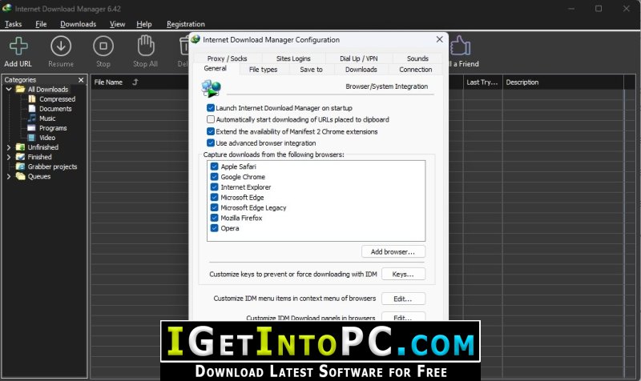Viewport: 641px width, 381px height.
Task: Click the Video category icon
Action: click(32, 138)
